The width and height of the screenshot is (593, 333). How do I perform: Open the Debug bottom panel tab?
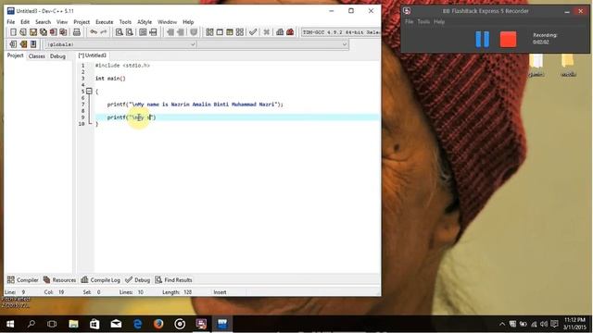[x=138, y=279]
